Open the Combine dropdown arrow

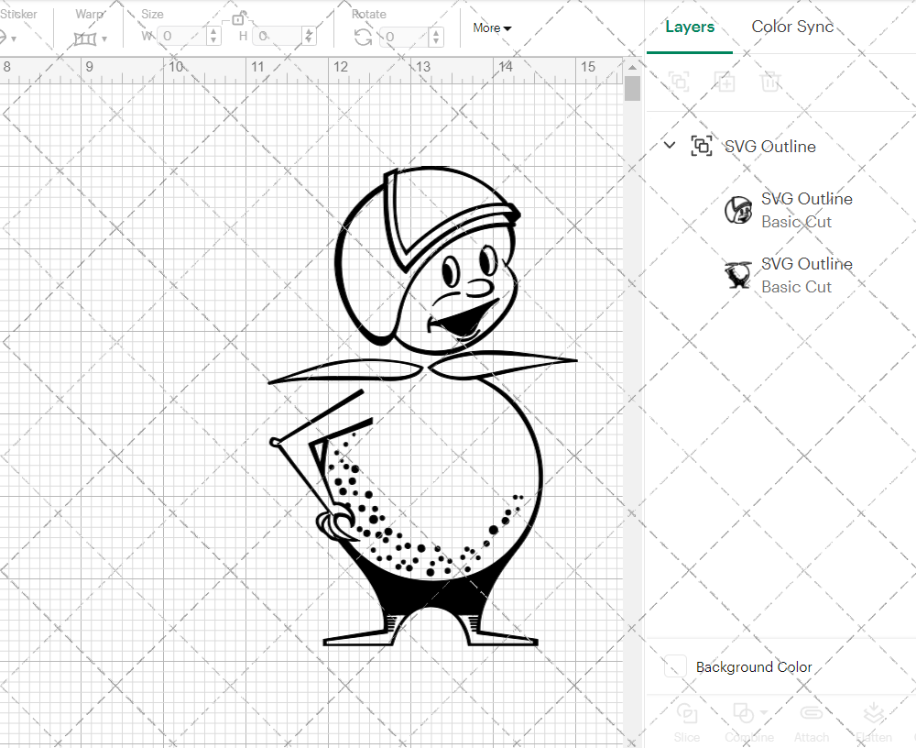coord(764,711)
